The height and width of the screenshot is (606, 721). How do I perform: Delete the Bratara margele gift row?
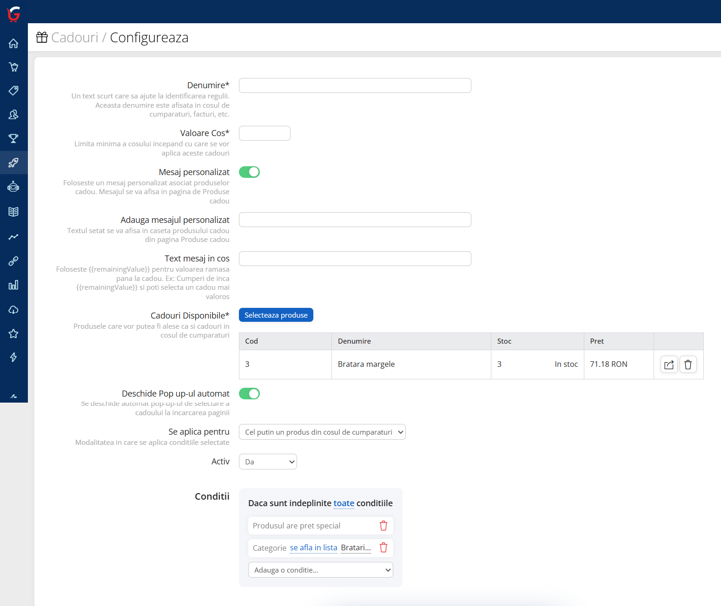coord(688,365)
